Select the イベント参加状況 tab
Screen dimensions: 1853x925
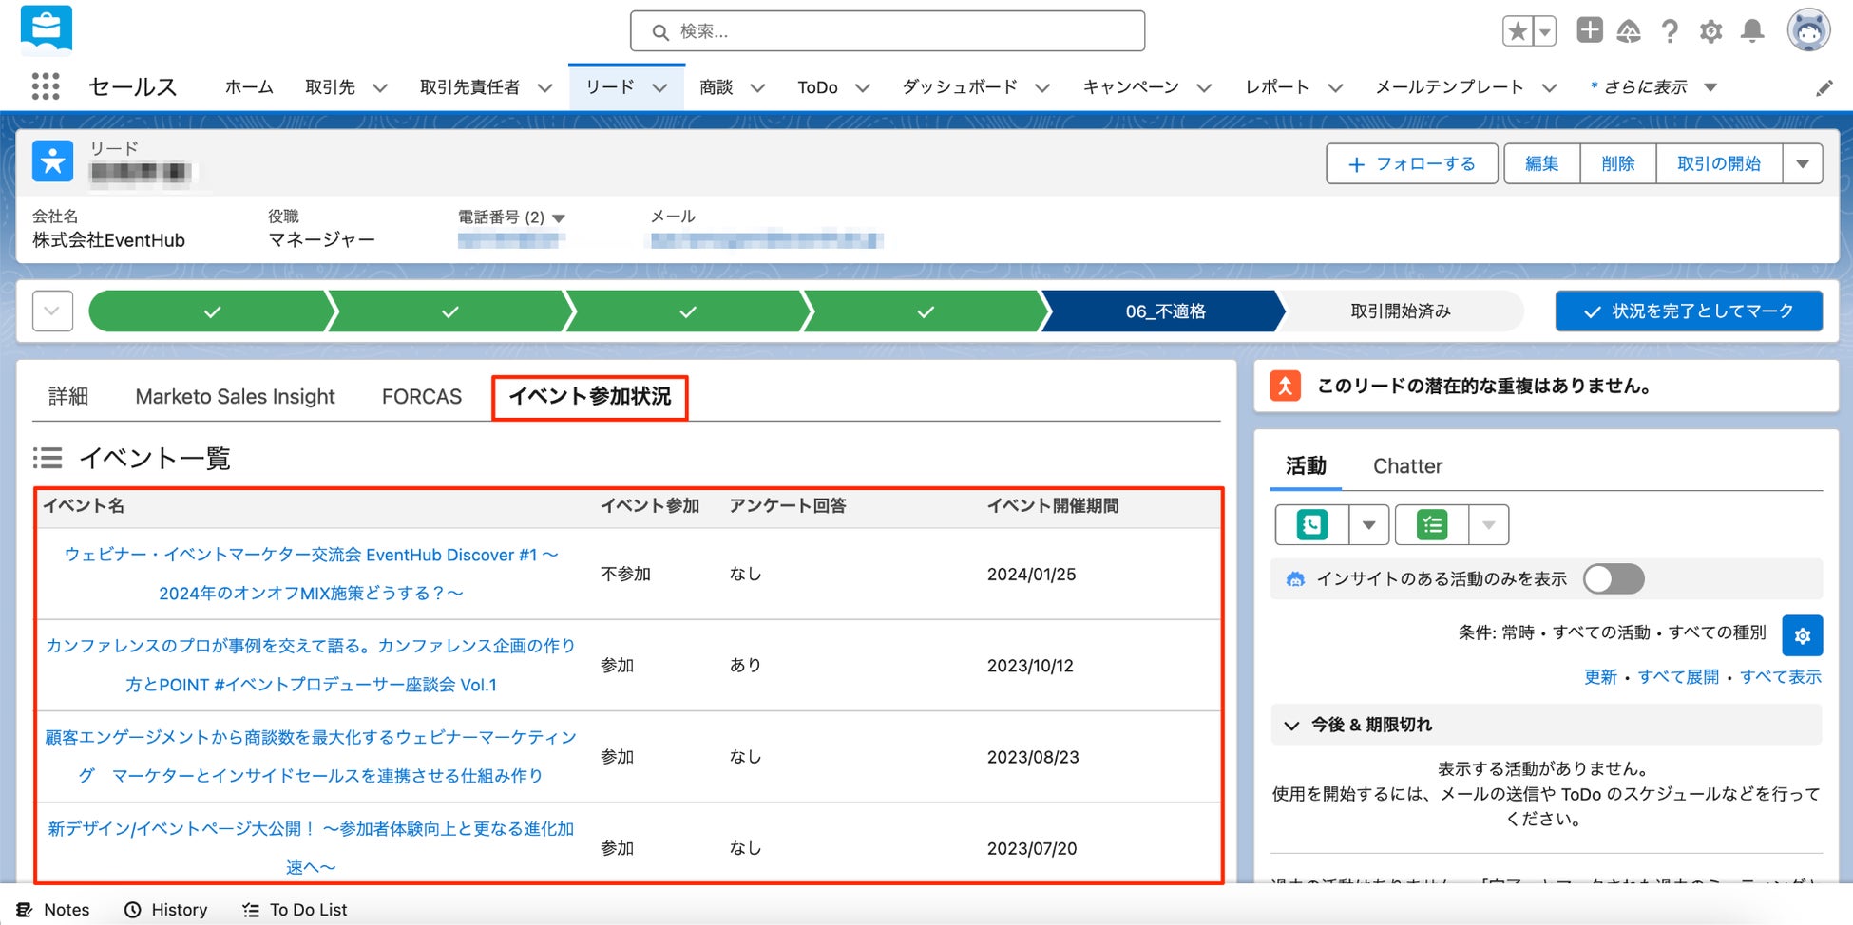[x=590, y=396]
